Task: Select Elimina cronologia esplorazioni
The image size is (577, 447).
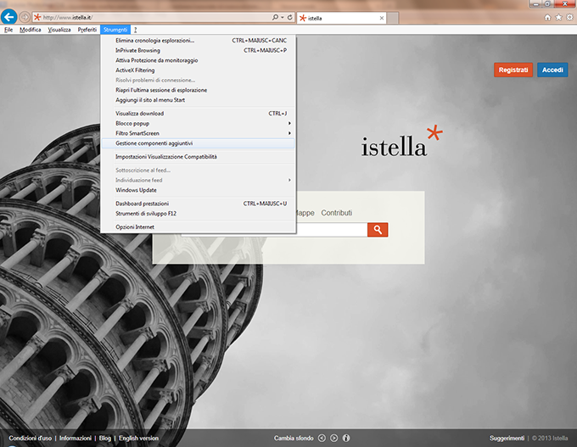Action: pos(198,41)
